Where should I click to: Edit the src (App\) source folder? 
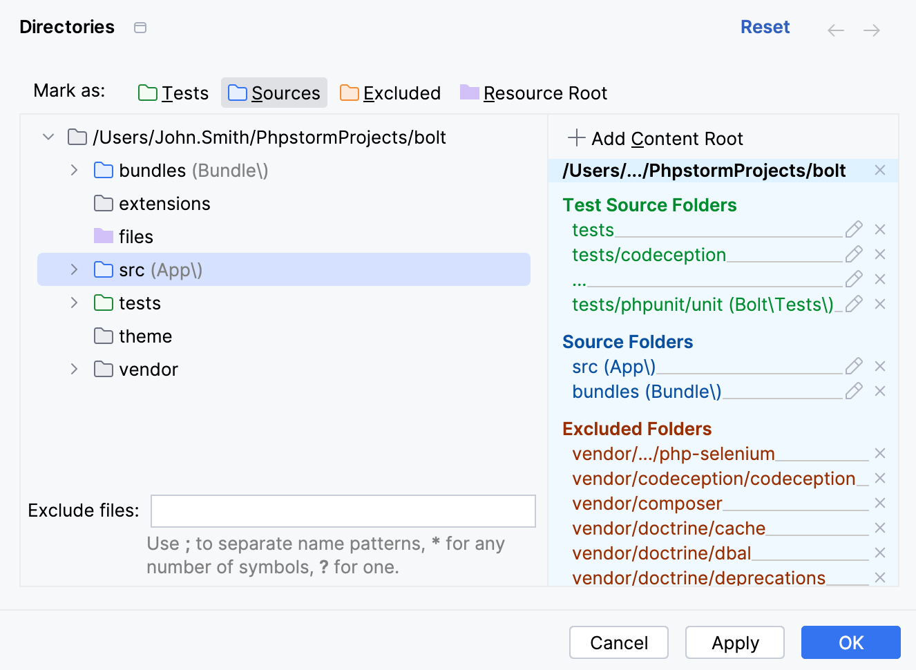pos(854,366)
